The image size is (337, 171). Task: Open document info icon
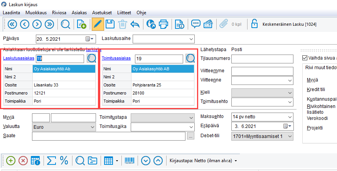click(179, 25)
